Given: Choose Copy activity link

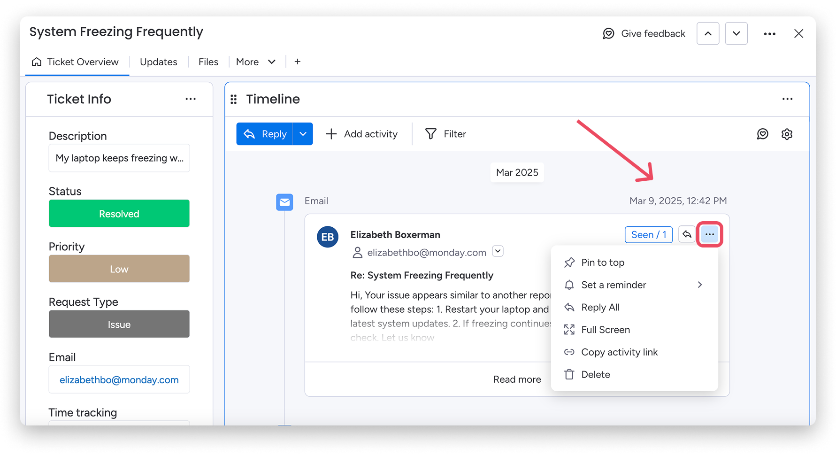Looking at the screenshot, I should point(635,352).
